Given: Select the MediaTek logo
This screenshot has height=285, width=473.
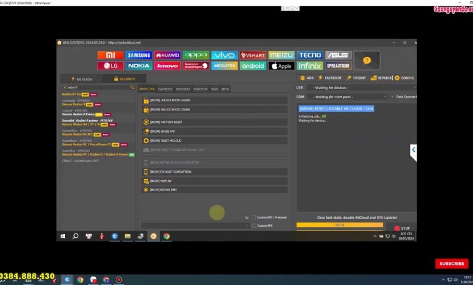Looking at the screenshot, I should click(224, 65).
